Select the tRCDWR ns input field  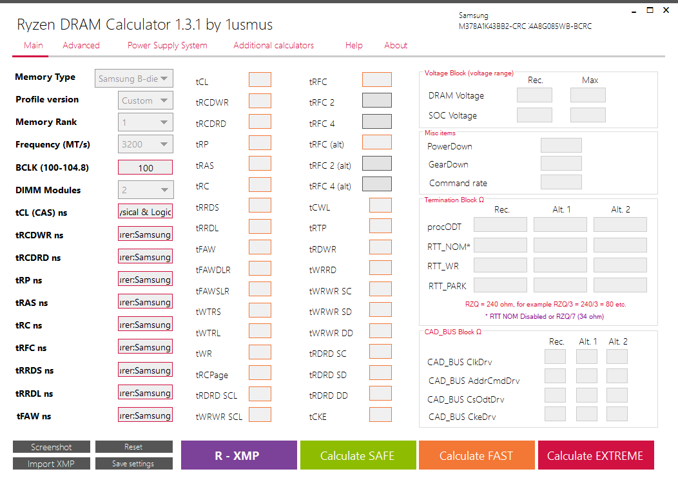pyautogui.click(x=145, y=234)
